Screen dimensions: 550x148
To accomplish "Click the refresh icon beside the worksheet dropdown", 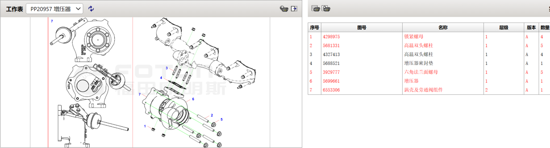I will [x=91, y=9].
